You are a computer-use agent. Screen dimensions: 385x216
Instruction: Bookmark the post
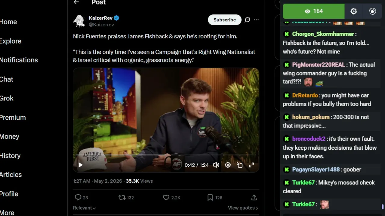click(x=210, y=197)
